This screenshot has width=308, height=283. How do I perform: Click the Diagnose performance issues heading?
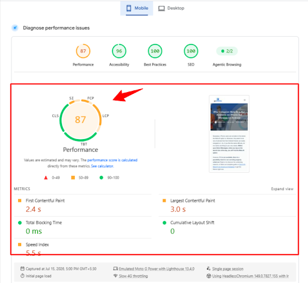(x=57, y=28)
